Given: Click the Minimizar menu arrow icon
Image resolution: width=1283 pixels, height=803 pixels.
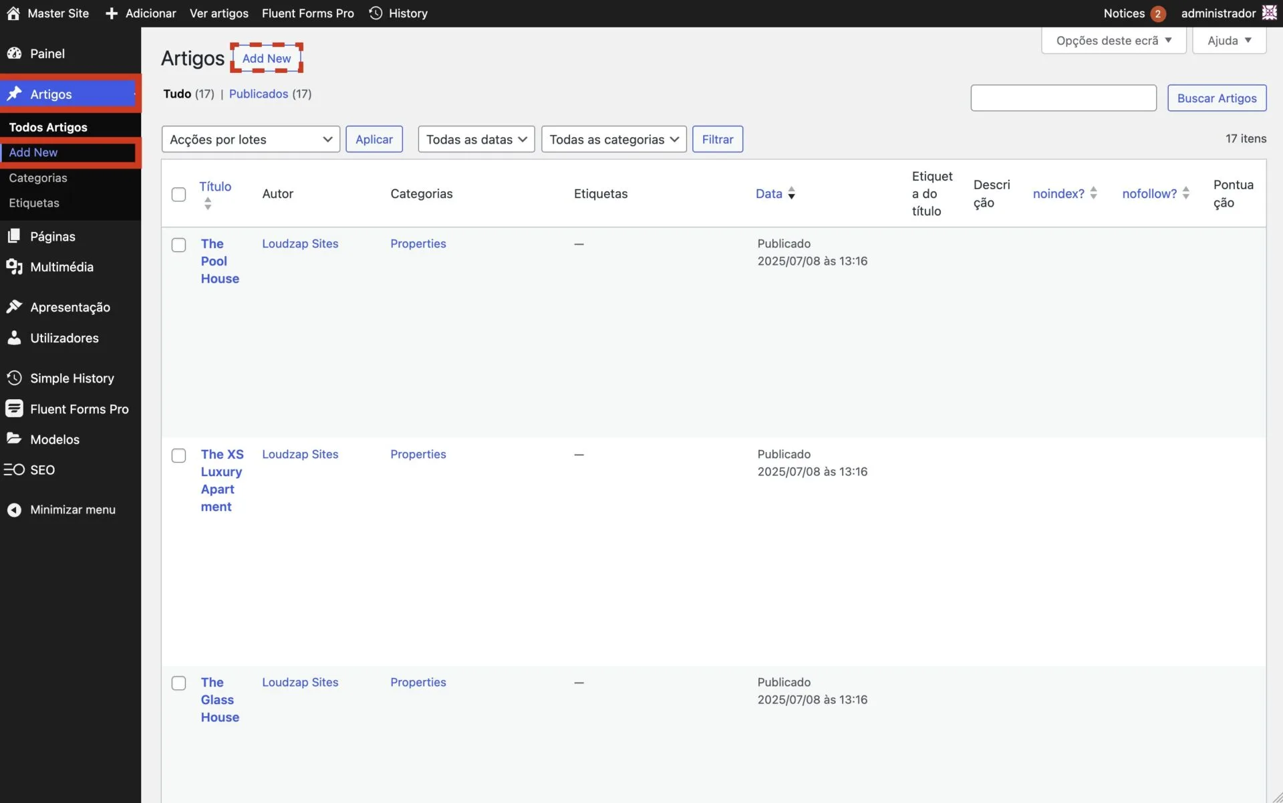Looking at the screenshot, I should click(x=14, y=510).
